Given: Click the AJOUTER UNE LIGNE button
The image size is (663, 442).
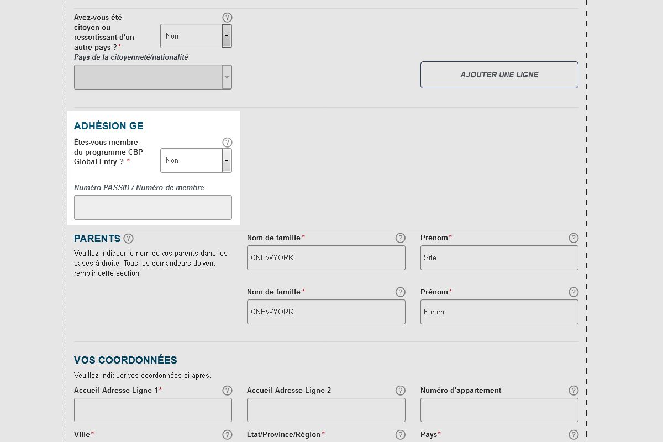Looking at the screenshot, I should (499, 75).
